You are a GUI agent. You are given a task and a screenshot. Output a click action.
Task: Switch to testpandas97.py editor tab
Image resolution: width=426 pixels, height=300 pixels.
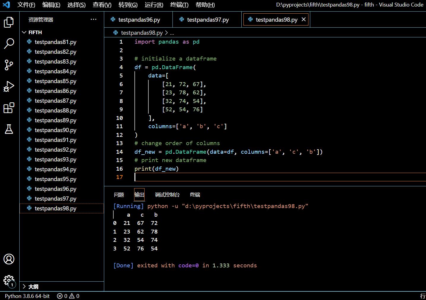point(207,20)
